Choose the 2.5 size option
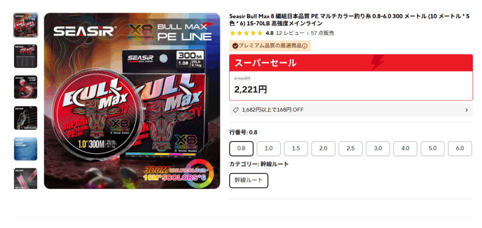 pos(350,149)
